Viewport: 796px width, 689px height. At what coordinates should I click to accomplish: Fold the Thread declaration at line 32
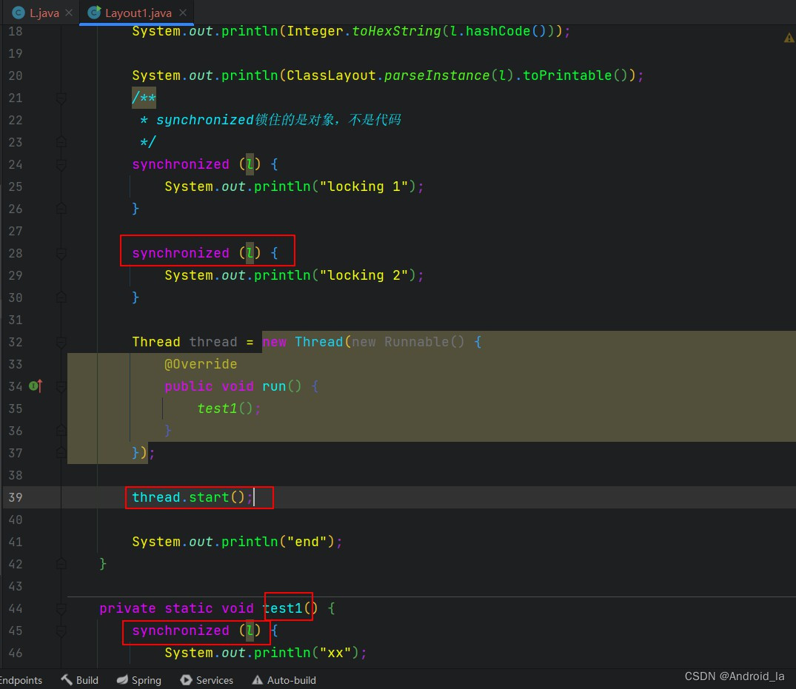click(x=61, y=342)
